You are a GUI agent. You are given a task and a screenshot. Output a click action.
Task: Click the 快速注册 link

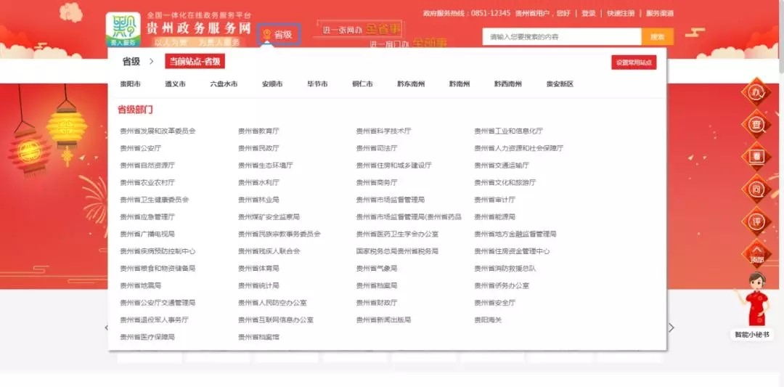click(x=621, y=14)
